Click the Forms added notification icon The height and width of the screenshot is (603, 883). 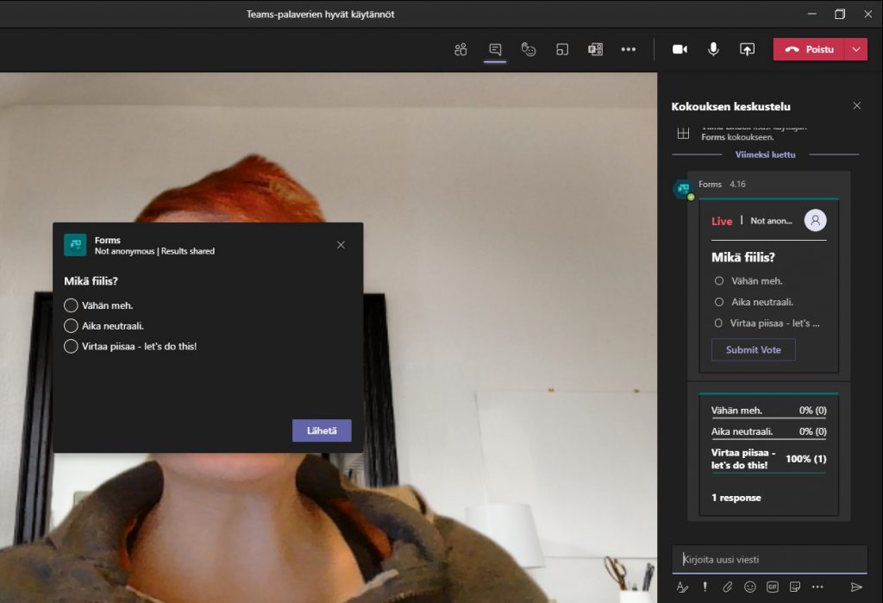tap(683, 134)
